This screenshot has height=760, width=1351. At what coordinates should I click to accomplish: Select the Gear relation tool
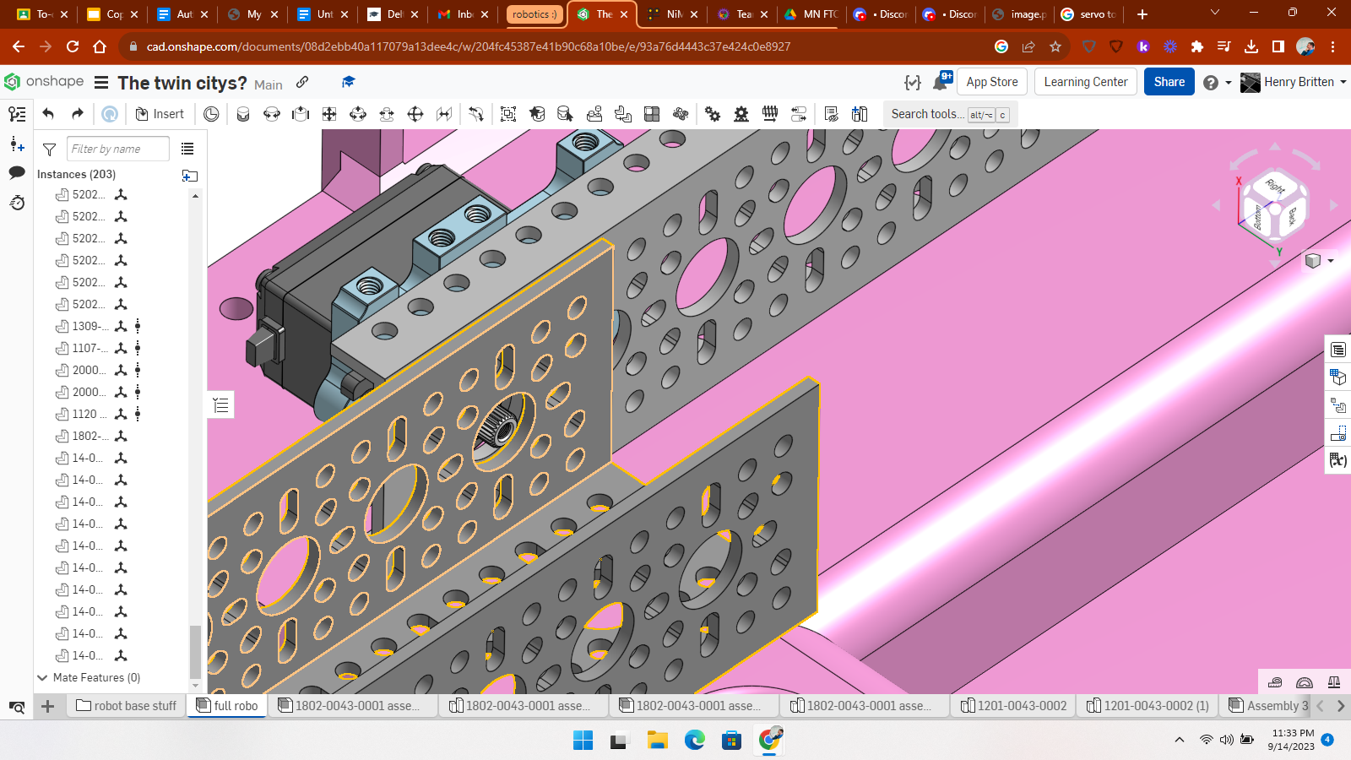[713, 114]
